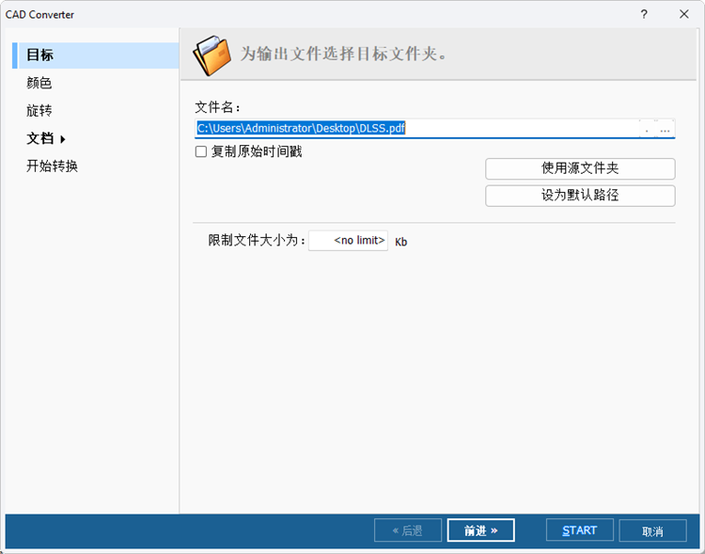Click the 取消 cancel button
The width and height of the screenshot is (705, 554).
point(652,531)
